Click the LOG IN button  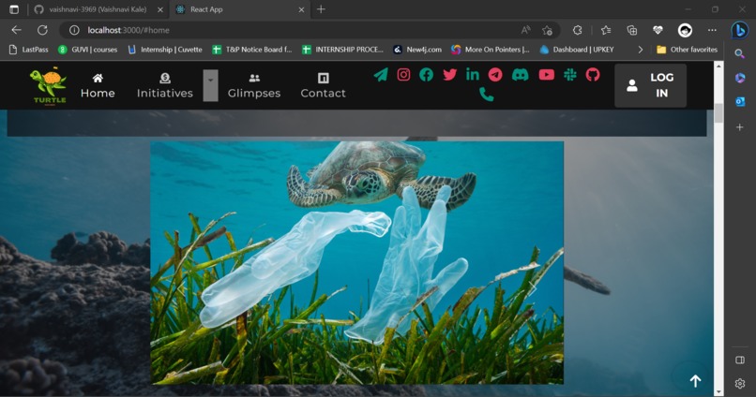(650, 85)
